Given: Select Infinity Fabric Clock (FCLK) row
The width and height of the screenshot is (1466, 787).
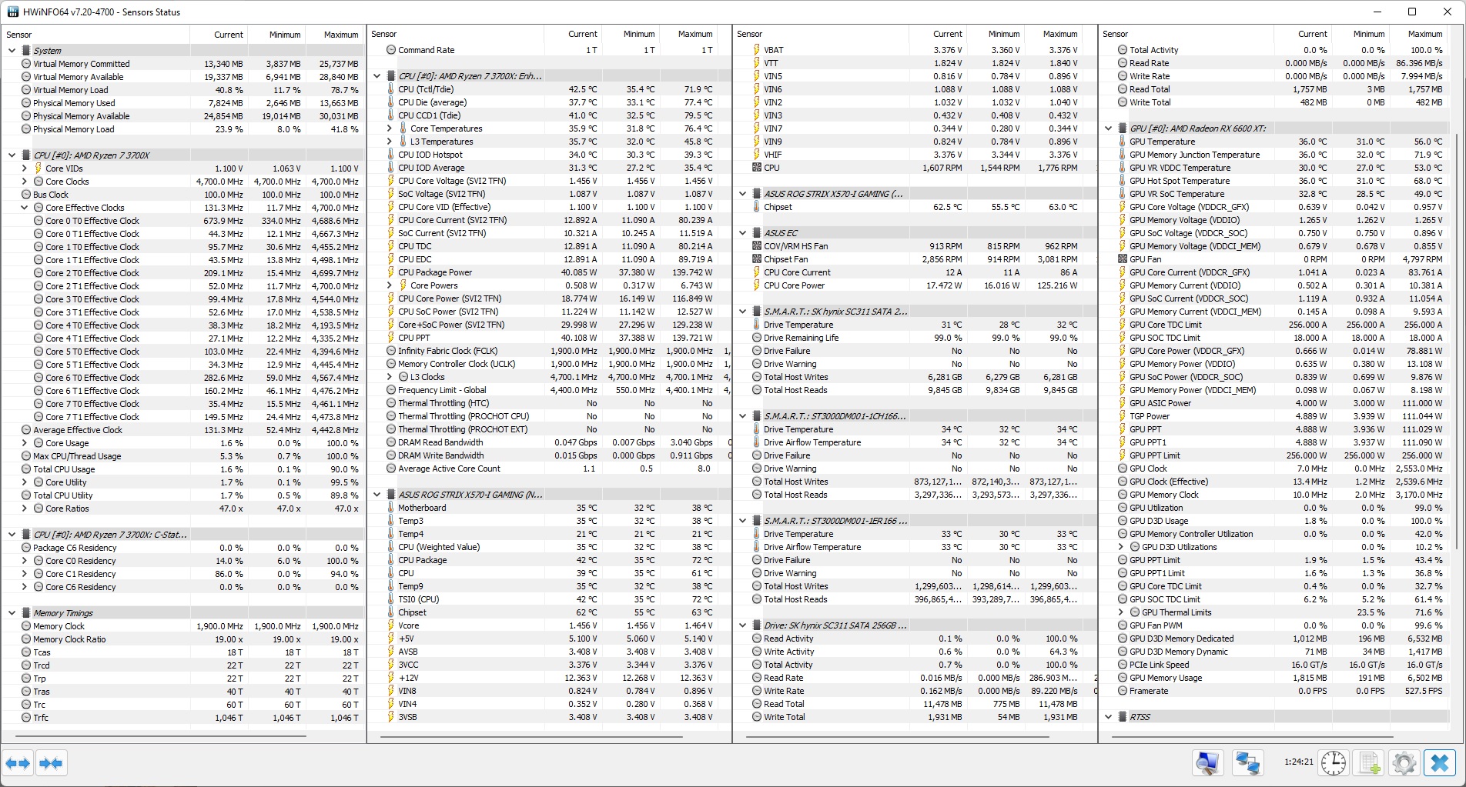Looking at the screenshot, I should pyautogui.click(x=549, y=351).
